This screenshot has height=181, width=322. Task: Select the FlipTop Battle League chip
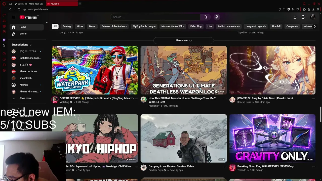(x=144, y=26)
